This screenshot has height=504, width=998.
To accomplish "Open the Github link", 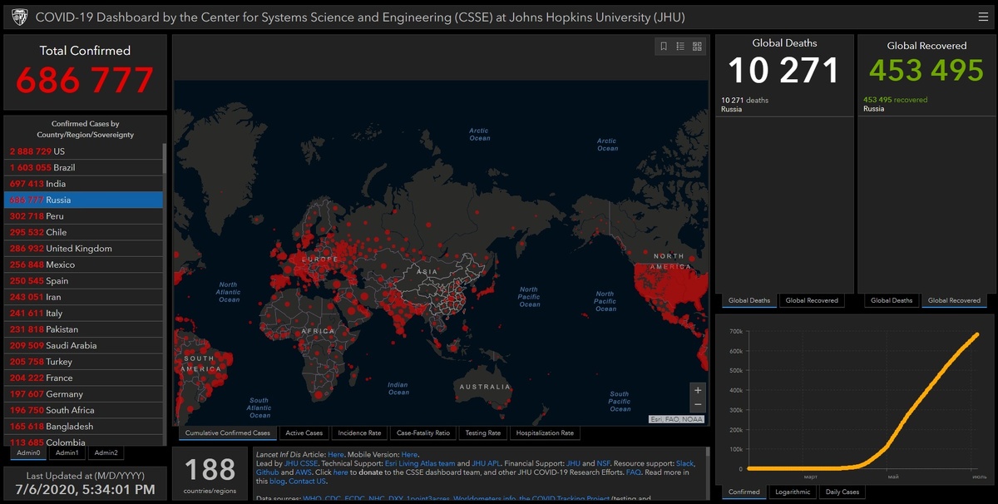I will [x=268, y=472].
